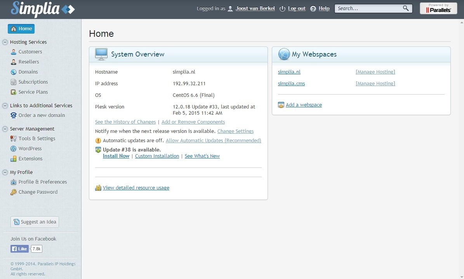Open the simplia.nl webspace link
This screenshot has width=464, height=279.
(289, 72)
